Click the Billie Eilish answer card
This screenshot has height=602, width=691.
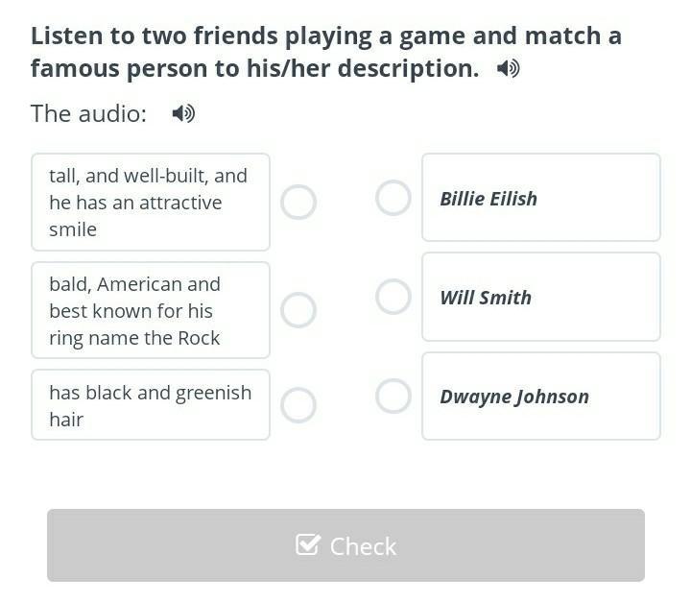click(x=540, y=198)
